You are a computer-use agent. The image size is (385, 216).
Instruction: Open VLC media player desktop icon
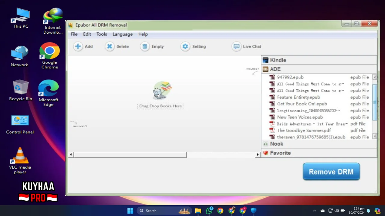pos(20,160)
